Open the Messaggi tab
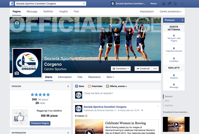This screenshot has height=134, width=199. tap(32, 11)
